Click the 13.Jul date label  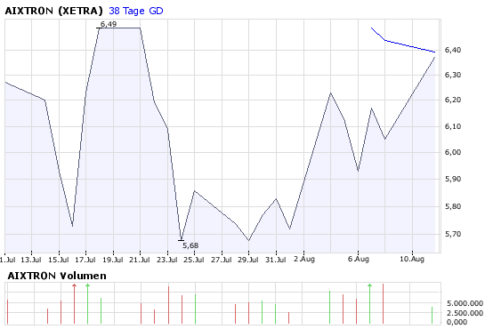[x=31, y=260]
